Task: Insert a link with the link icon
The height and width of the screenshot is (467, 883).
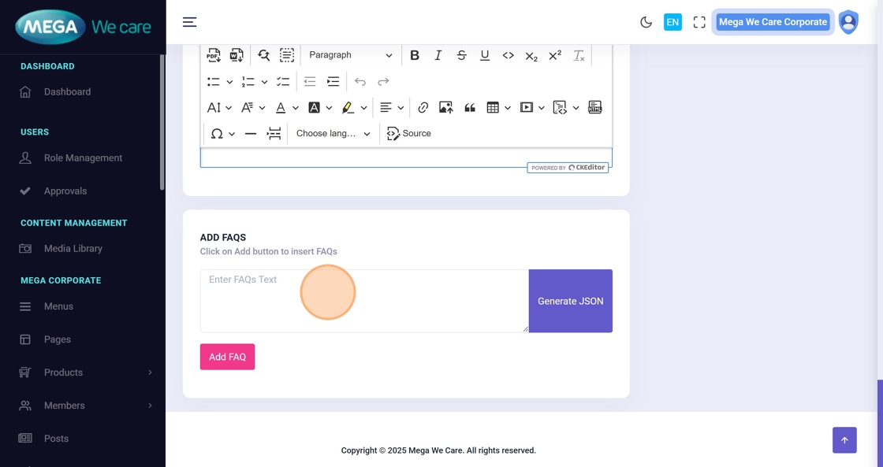Action: [423, 108]
